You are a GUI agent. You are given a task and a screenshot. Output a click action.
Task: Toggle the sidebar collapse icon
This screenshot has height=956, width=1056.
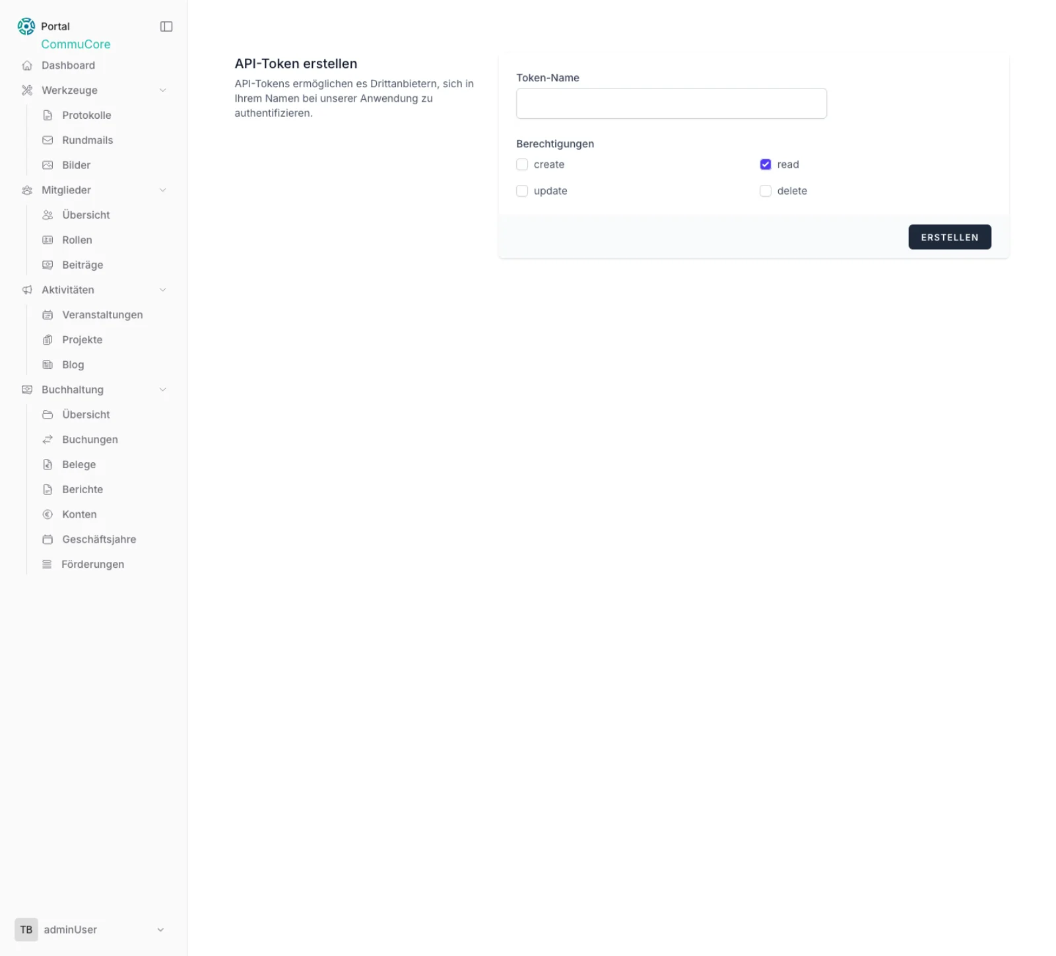(x=166, y=26)
